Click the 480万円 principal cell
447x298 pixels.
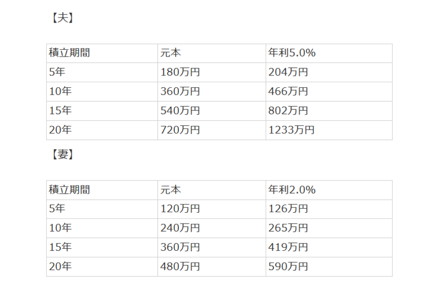click(180, 267)
